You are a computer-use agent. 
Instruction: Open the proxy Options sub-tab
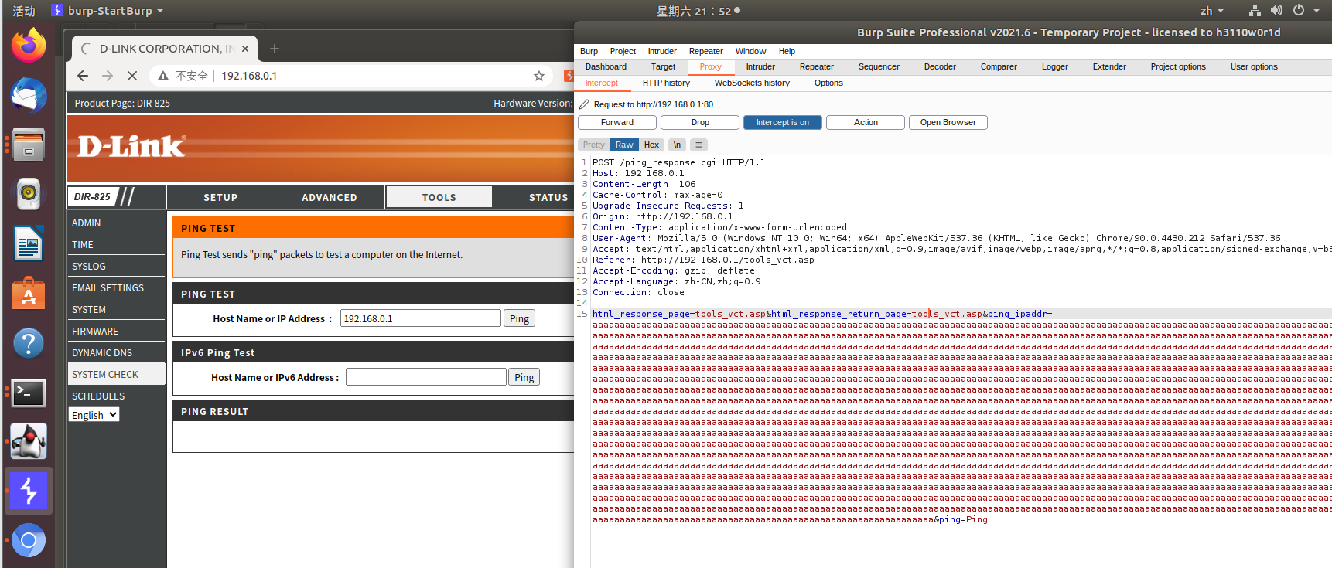828,83
